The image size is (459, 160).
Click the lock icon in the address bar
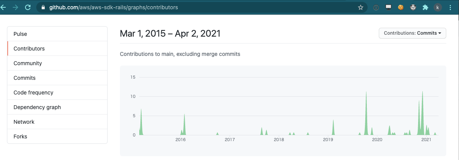43,7
